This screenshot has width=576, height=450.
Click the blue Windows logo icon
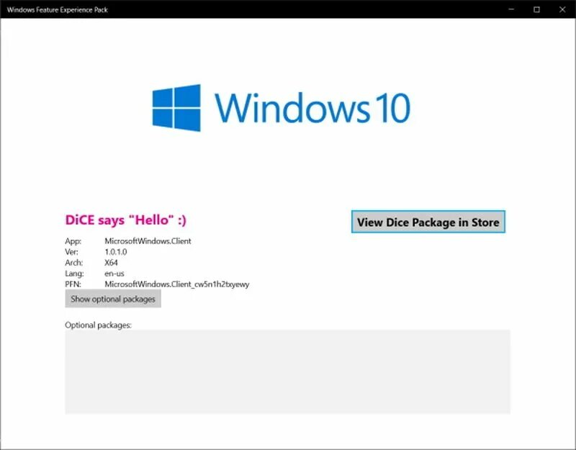tap(176, 107)
